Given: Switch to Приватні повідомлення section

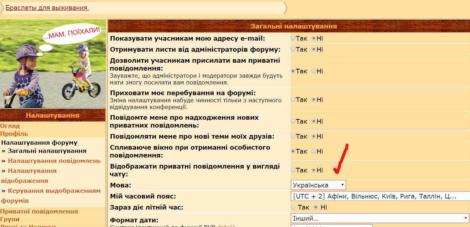Looking at the screenshot, I should (x=39, y=211).
